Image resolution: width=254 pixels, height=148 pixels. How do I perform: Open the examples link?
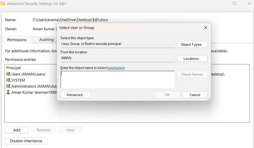(x=116, y=68)
